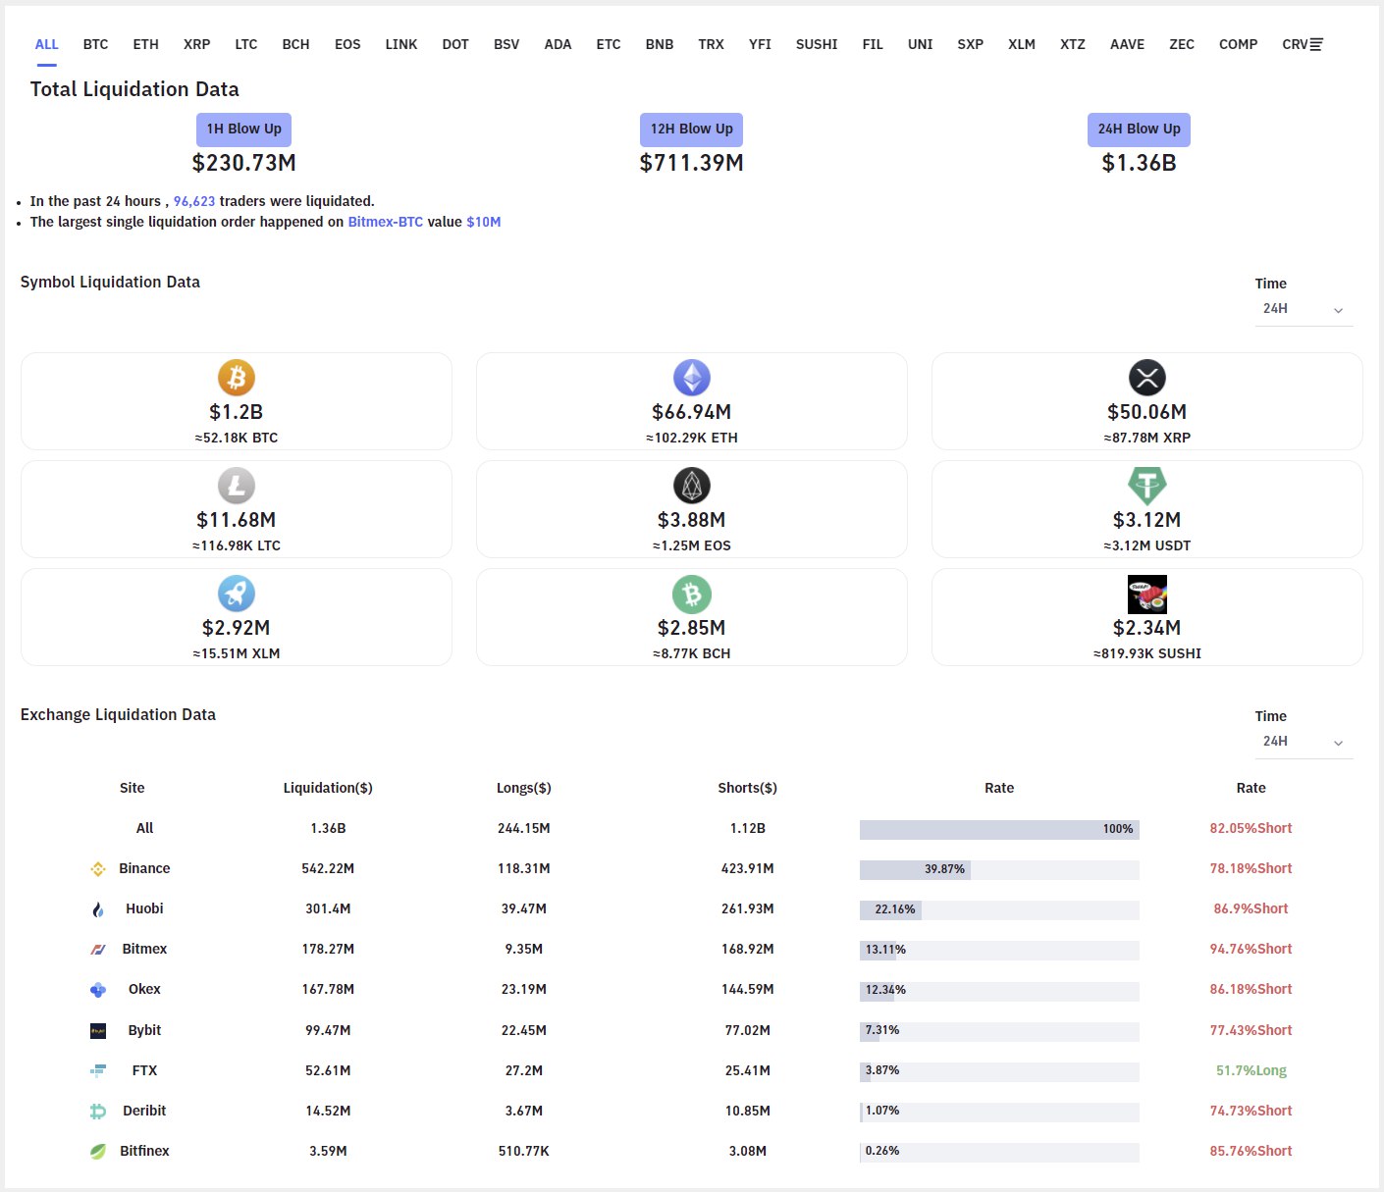
Task: Click the Bybit exchange logo
Action: click(x=98, y=1030)
